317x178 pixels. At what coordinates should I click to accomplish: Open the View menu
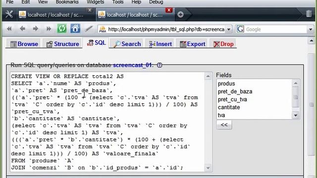[43, 2]
